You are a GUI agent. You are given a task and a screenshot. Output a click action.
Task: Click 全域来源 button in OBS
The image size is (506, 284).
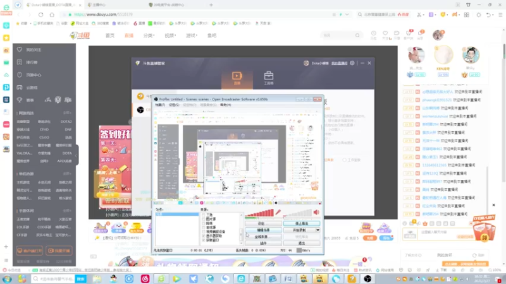coord(263,237)
